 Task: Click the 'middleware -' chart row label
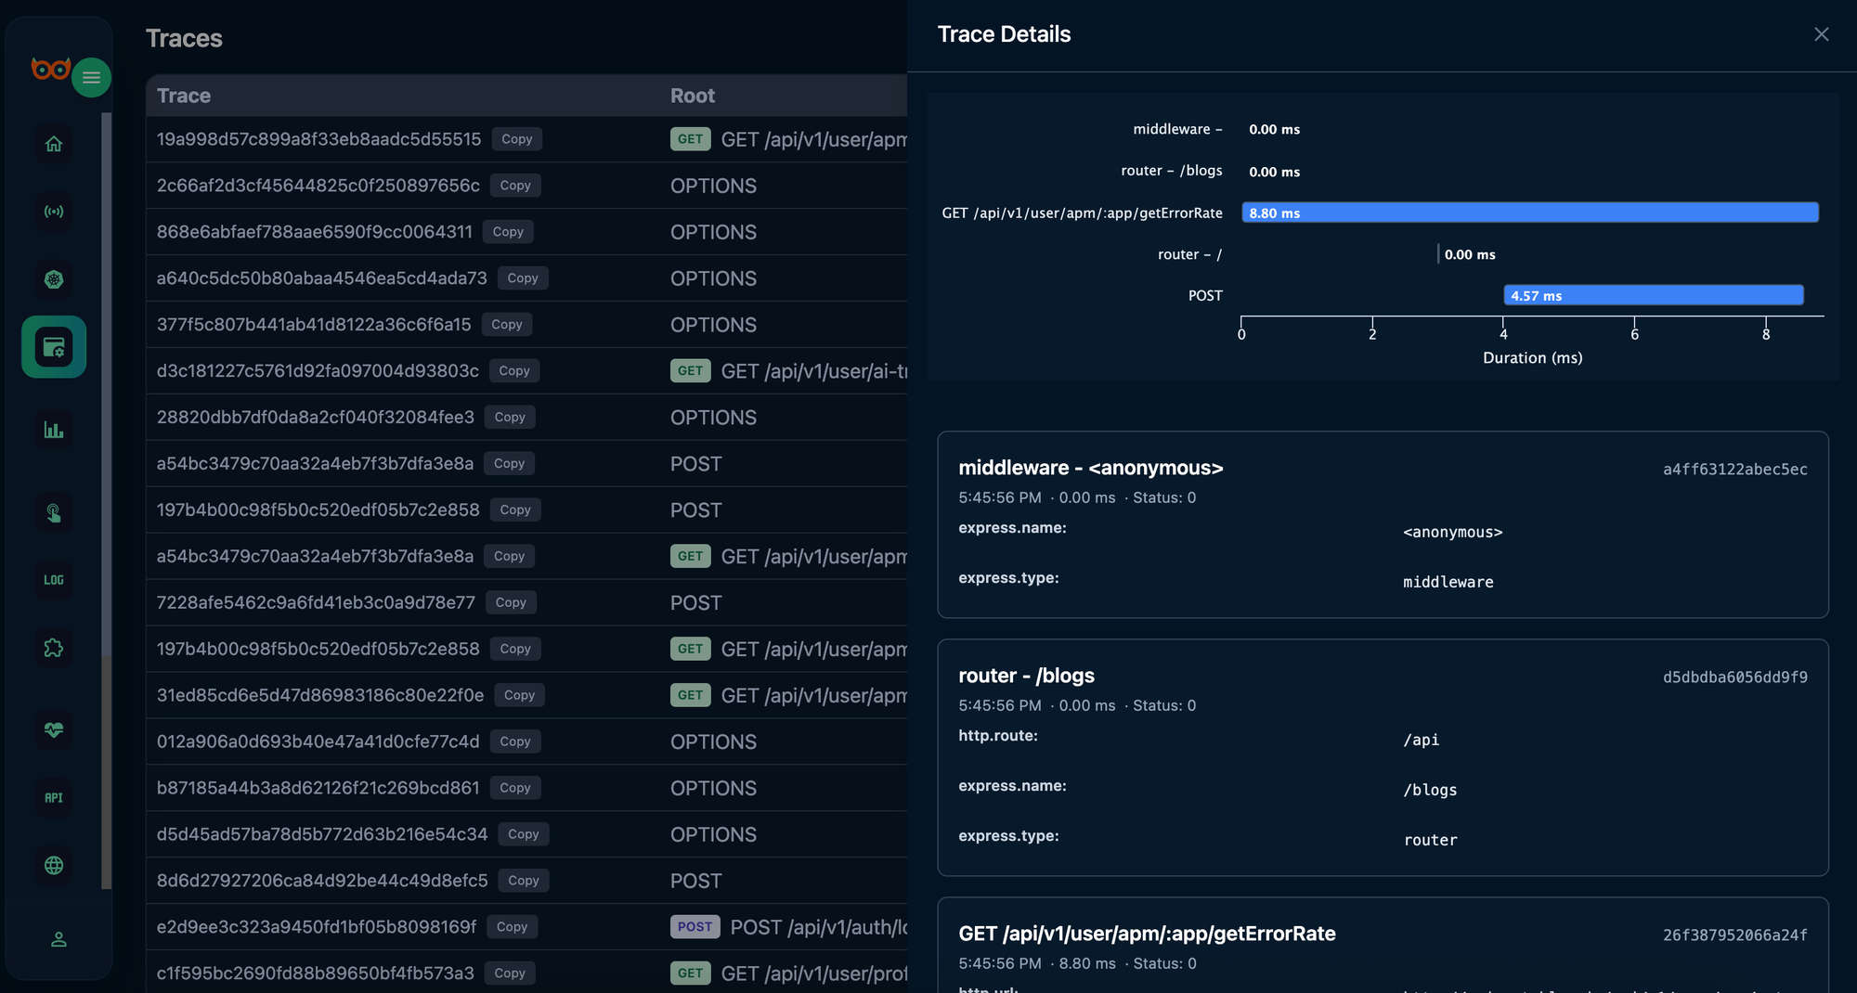point(1177,129)
